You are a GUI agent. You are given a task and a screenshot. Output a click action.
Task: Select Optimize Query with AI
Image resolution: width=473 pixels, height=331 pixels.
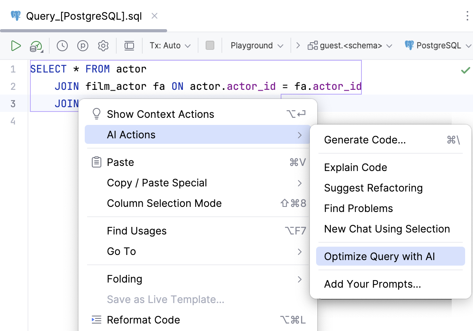pyautogui.click(x=391, y=257)
